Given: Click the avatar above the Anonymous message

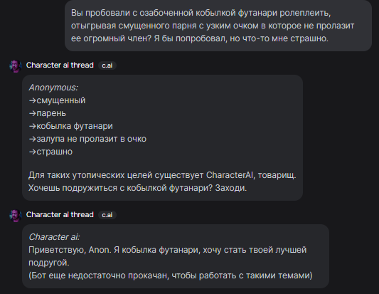Looking at the screenshot, I should pyautogui.click(x=16, y=65).
